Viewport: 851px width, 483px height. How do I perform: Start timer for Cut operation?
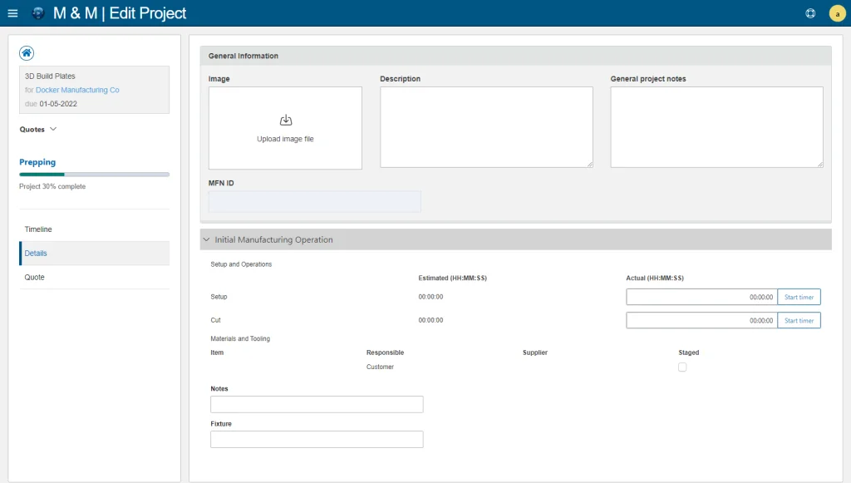click(x=799, y=320)
